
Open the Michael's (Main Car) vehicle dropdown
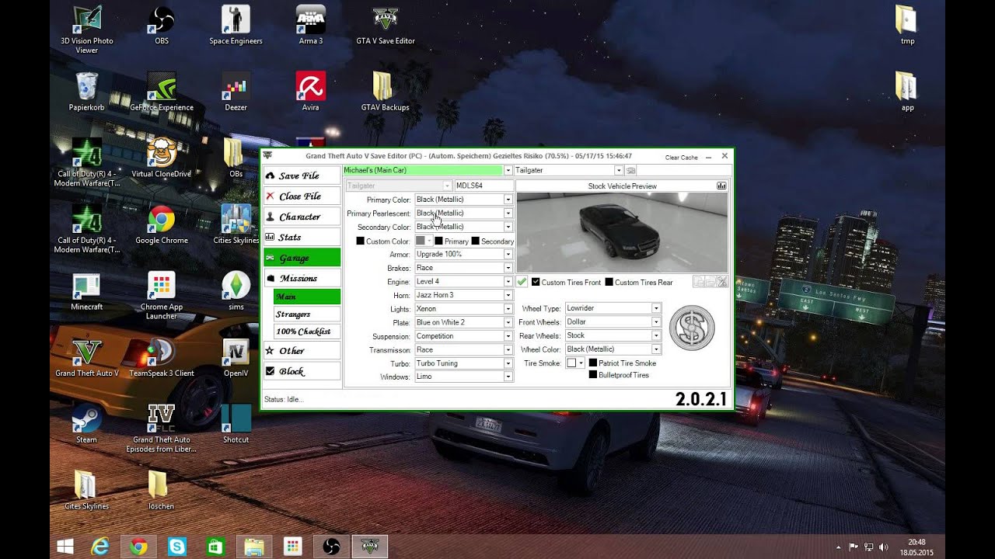point(508,170)
